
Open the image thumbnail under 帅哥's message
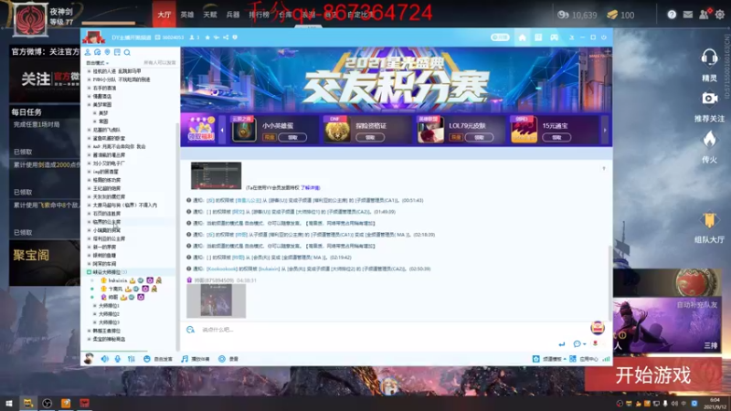tap(216, 301)
